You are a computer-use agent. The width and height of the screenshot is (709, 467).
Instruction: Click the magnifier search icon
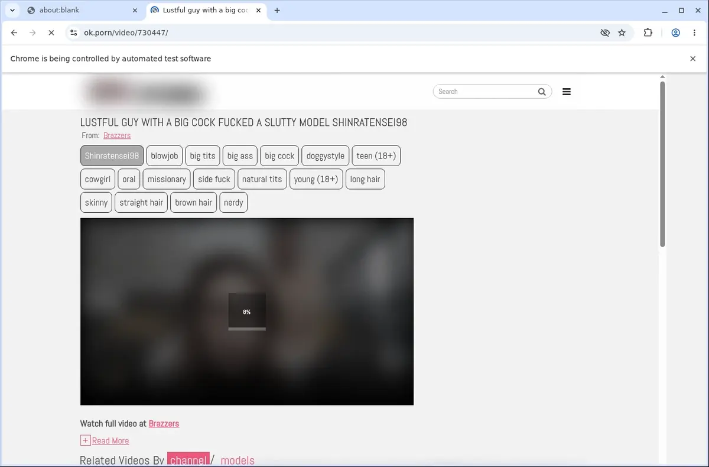click(542, 92)
